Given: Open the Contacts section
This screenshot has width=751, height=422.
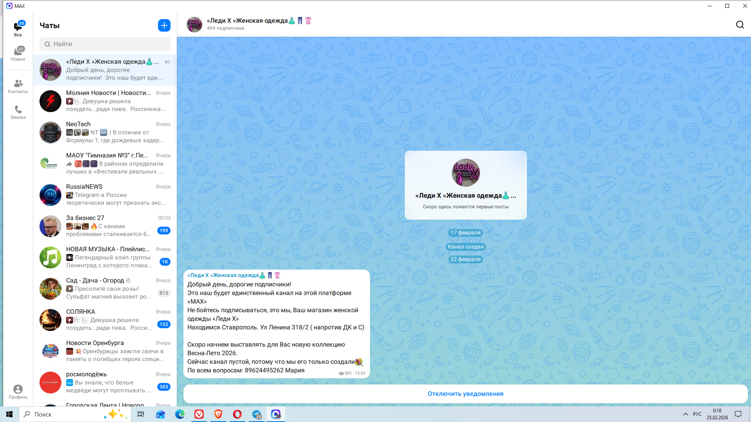Looking at the screenshot, I should click(18, 86).
